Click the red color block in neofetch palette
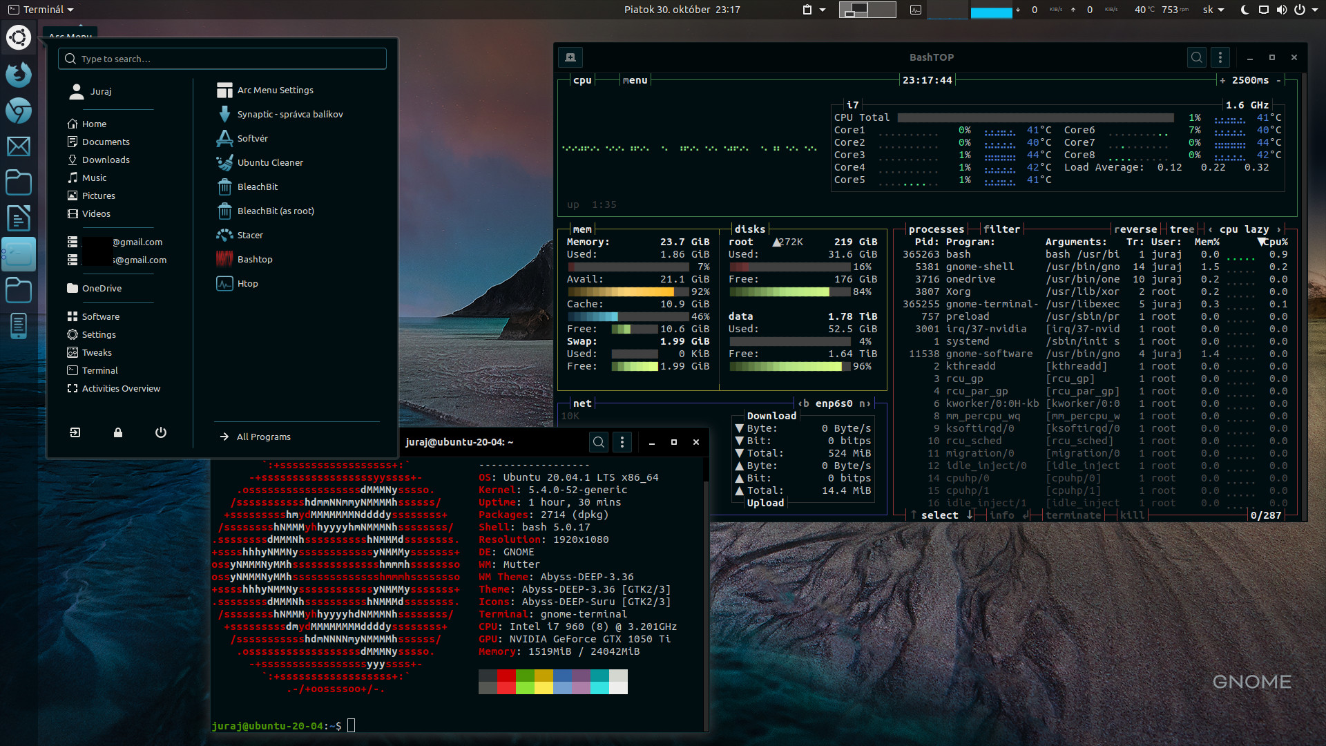The height and width of the screenshot is (746, 1326). (x=506, y=682)
